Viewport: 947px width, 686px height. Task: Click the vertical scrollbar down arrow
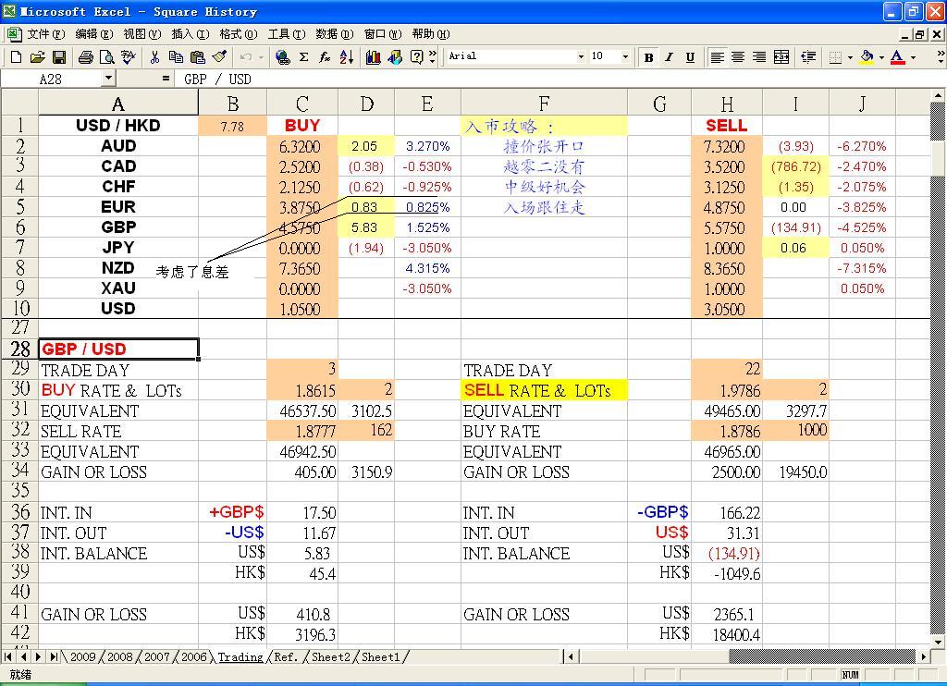[x=938, y=642]
